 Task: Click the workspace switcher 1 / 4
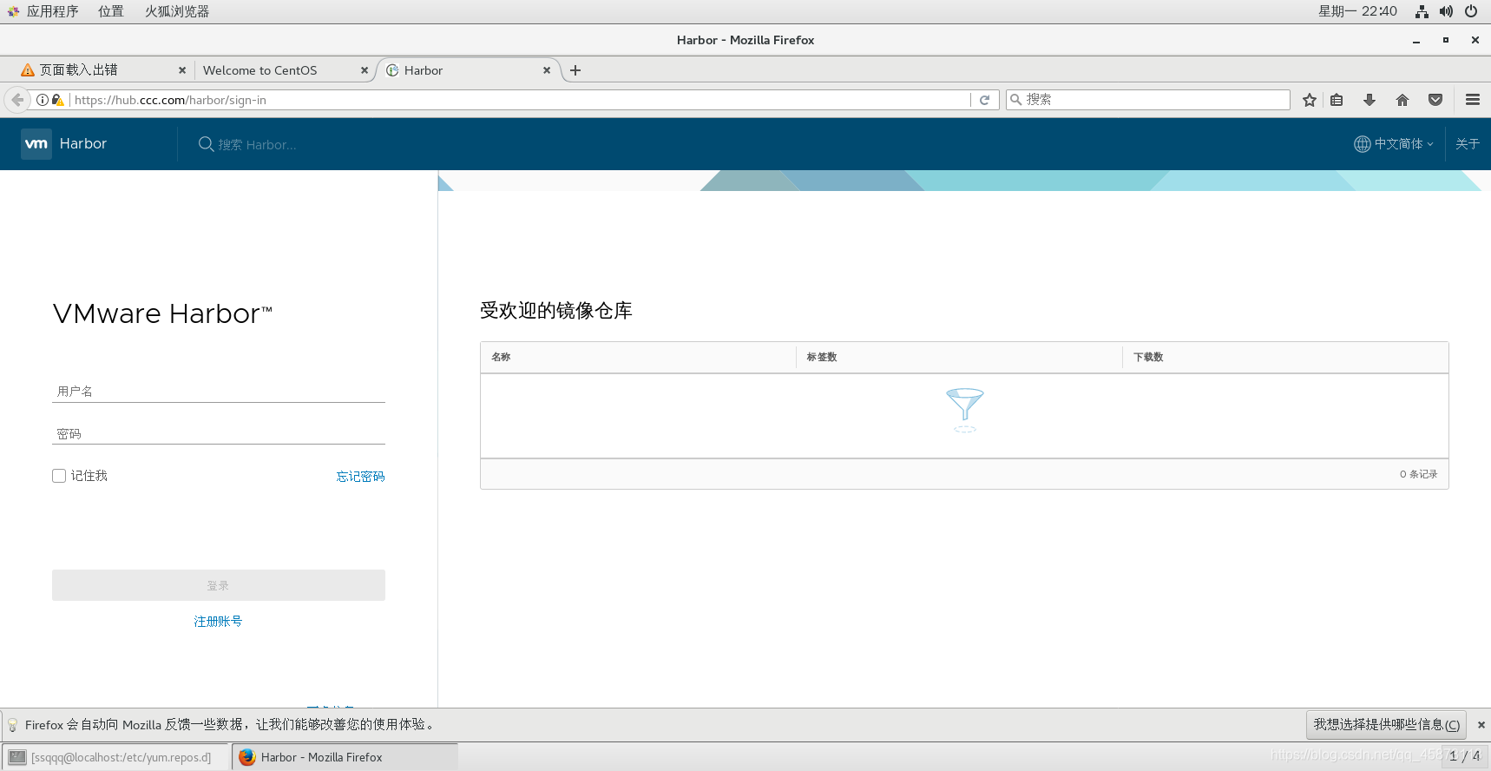coord(1464,756)
